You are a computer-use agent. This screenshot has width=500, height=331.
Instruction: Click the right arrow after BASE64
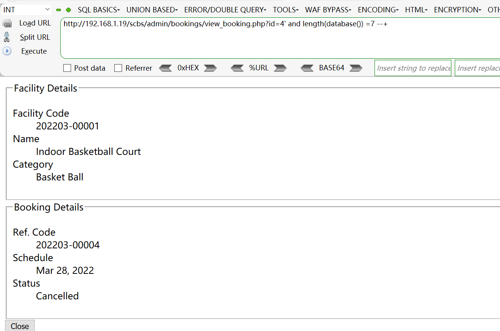click(356, 68)
